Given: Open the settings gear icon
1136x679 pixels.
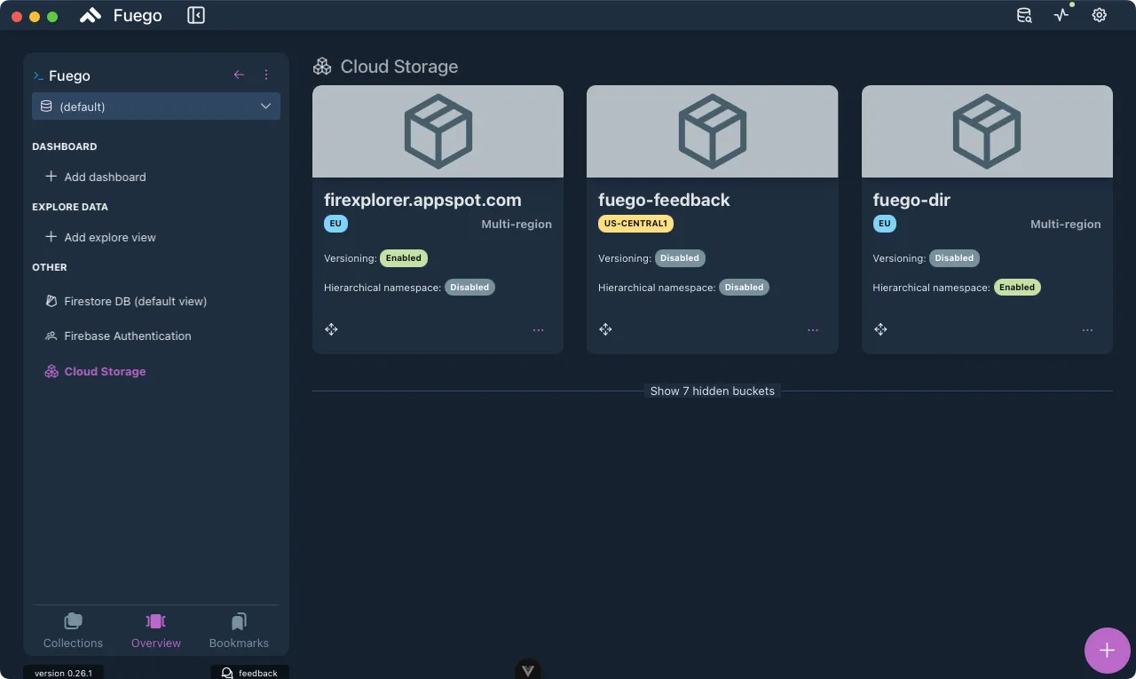Looking at the screenshot, I should tap(1100, 15).
